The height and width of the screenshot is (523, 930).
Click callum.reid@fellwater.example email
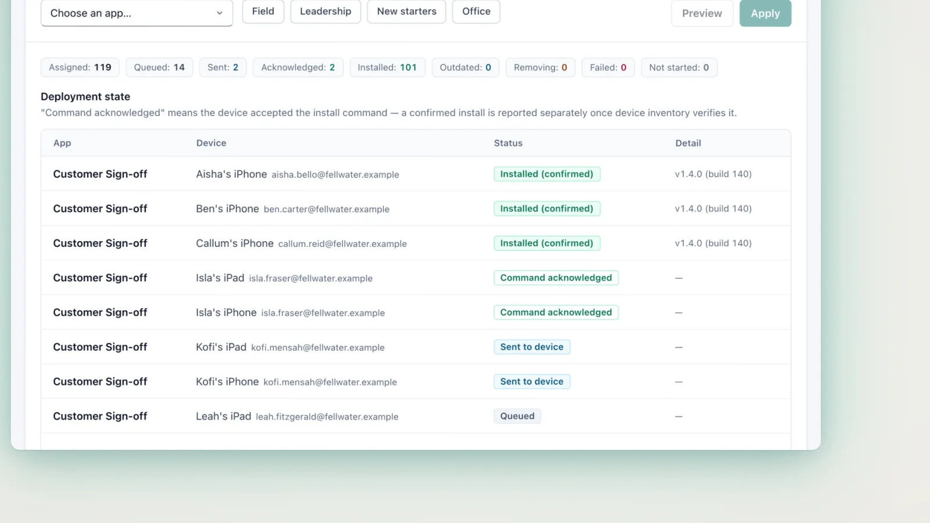point(342,244)
